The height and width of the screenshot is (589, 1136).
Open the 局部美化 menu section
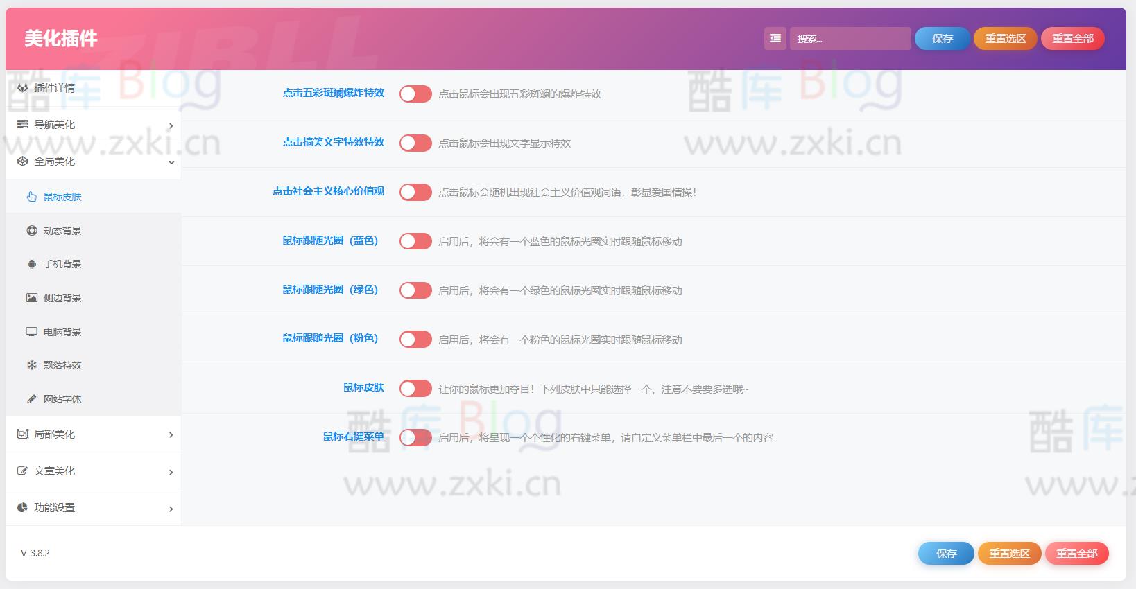[93, 434]
